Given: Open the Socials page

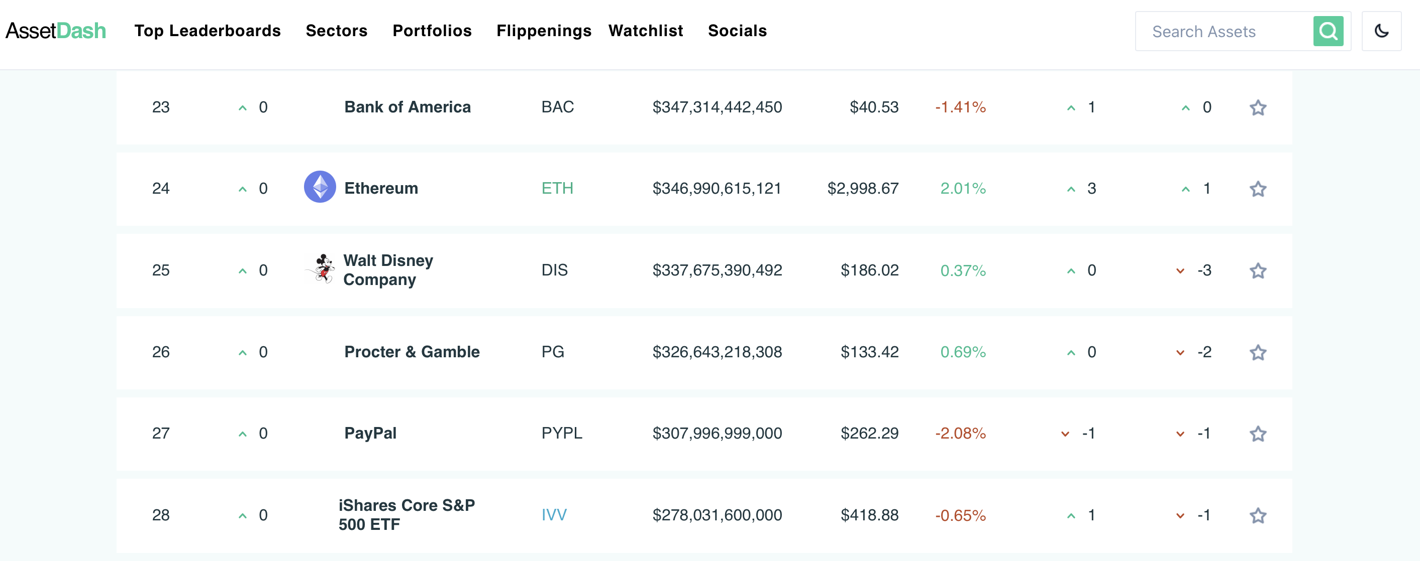Looking at the screenshot, I should click(x=737, y=31).
